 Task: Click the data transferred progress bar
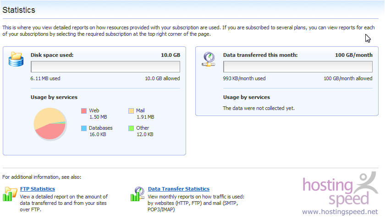coord(298,67)
